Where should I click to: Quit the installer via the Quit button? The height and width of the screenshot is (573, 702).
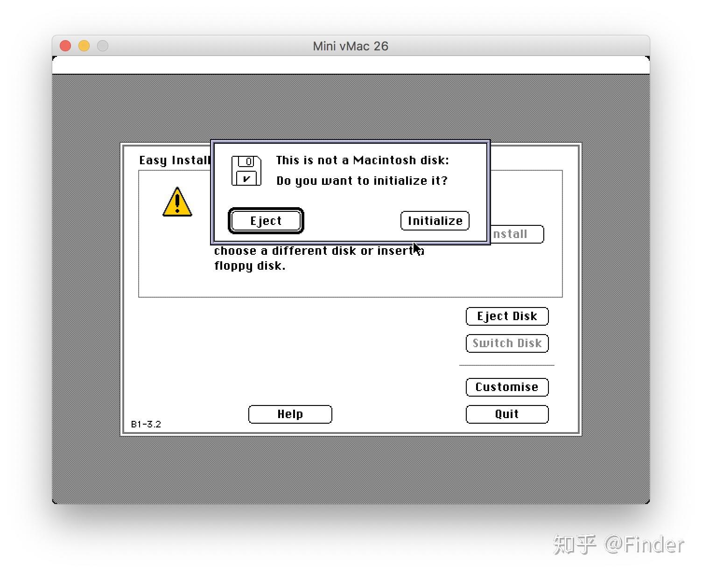click(x=507, y=414)
